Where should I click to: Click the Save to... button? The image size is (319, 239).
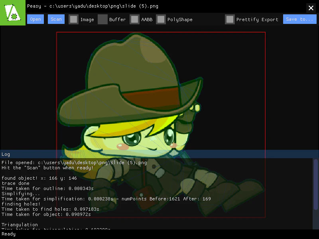300,19
